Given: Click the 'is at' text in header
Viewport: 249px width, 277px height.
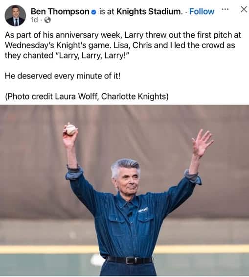Looking at the screenshot, I should point(107,12).
